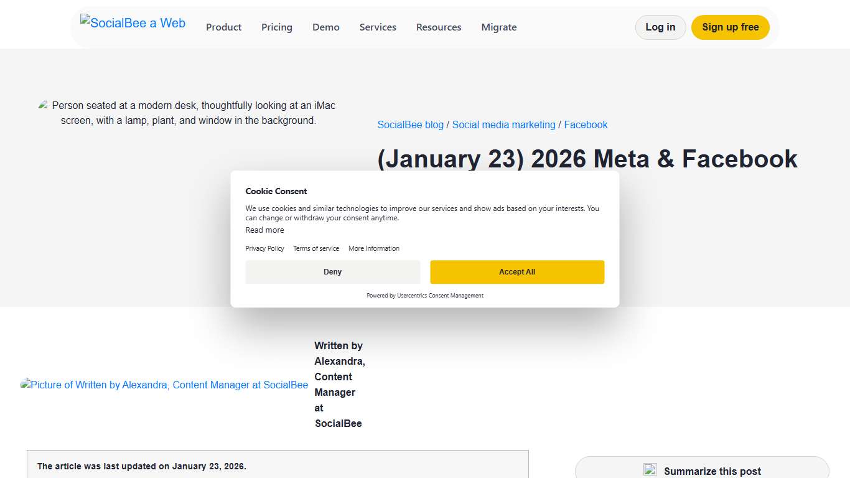Image resolution: width=850 pixels, height=478 pixels.
Task: Open the Resources dropdown menu
Action: click(x=439, y=27)
